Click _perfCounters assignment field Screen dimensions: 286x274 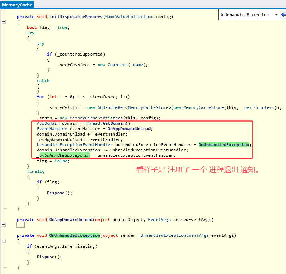(x=73, y=65)
